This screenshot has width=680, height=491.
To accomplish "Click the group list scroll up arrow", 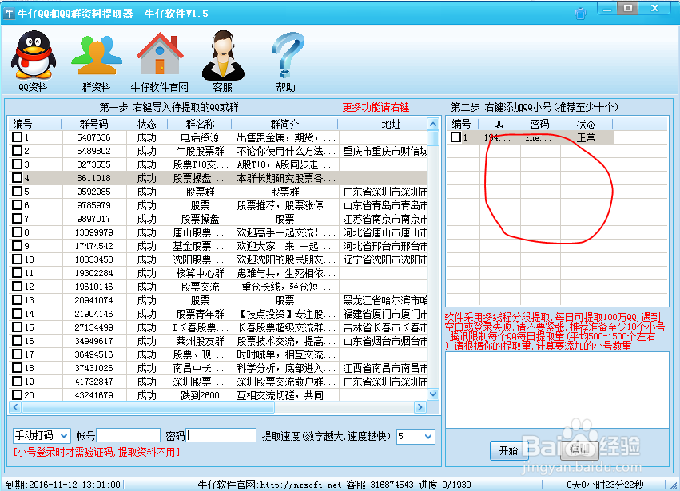I will pyautogui.click(x=433, y=124).
